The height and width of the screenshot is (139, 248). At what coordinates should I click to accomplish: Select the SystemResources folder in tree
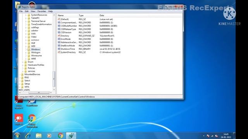pos(39,15)
